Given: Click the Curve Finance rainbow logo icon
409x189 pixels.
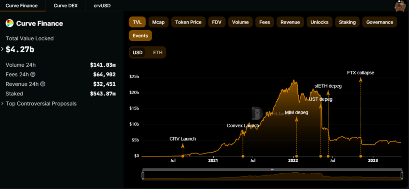Looking at the screenshot, I should coord(10,24).
